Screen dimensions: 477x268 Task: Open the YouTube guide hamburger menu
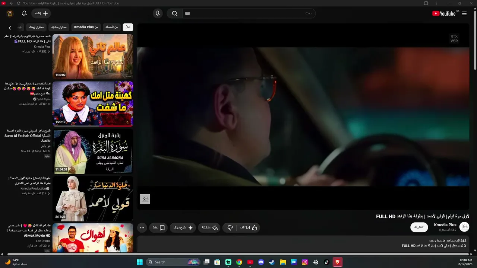[x=464, y=13]
